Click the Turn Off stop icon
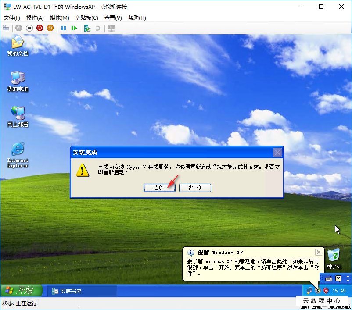This screenshot has width=352, height=310. (x=29, y=28)
